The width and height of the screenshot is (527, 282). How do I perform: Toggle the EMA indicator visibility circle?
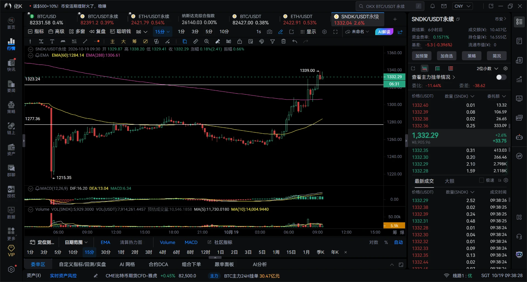coord(31,55)
